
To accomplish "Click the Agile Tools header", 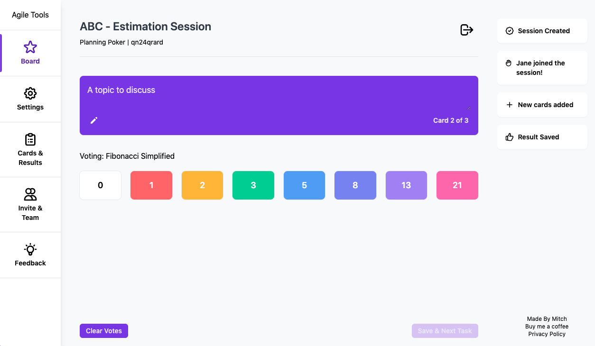I will (x=30, y=15).
